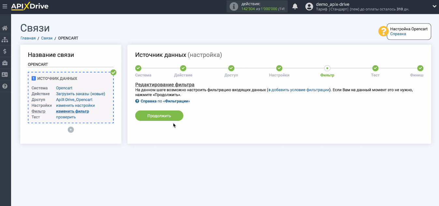Go to the Тест step circle
The width and height of the screenshot is (439, 206).
pyautogui.click(x=375, y=68)
